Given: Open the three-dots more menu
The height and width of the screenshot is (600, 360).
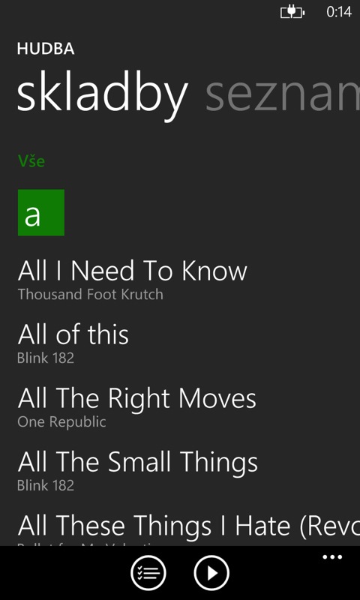Looking at the screenshot, I should point(332,557).
